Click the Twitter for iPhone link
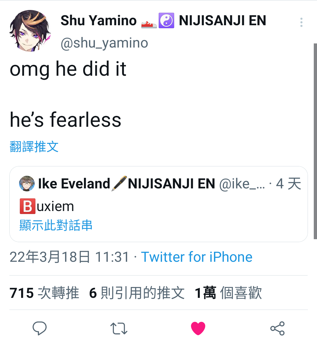317x341 pixels. 197,257
